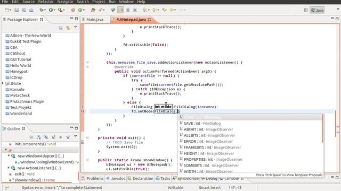Viewport: 341px width, 191px height.
Task: Toggle Sort alphabetically in Outline
Action: [x=39, y=137]
